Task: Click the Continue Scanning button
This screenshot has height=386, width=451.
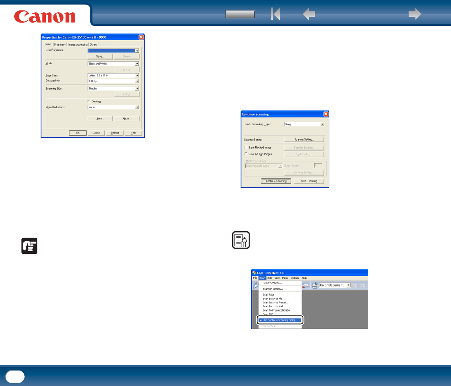Action: [276, 181]
